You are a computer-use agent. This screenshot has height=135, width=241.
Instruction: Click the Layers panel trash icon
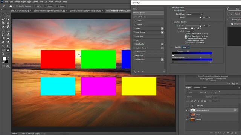point(236,133)
